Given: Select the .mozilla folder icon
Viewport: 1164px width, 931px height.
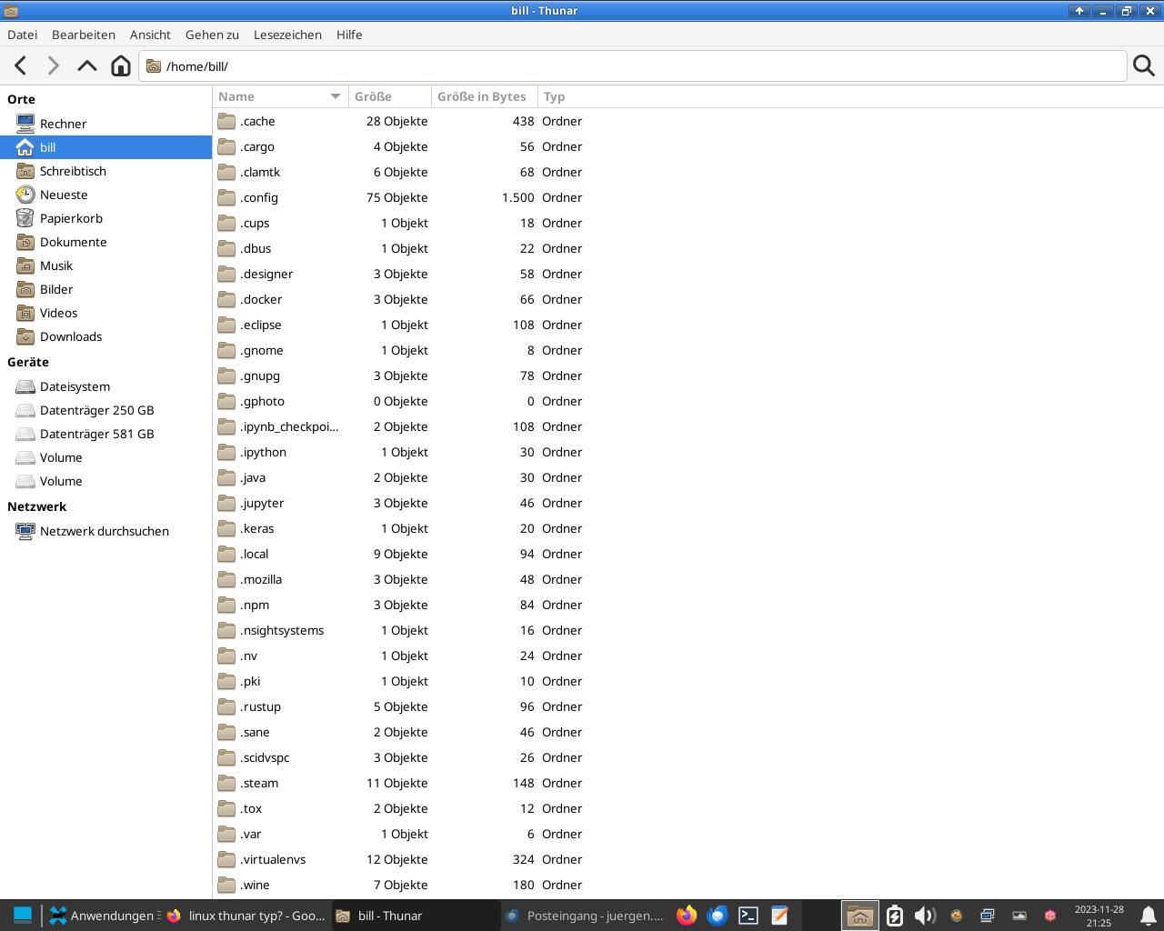Looking at the screenshot, I should 226,579.
